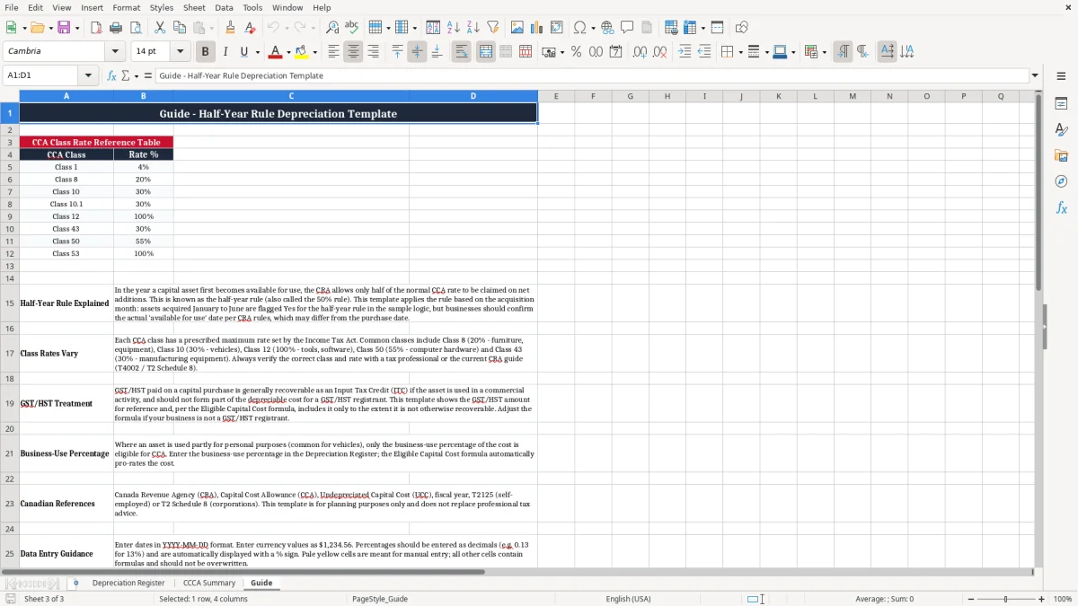This screenshot has width=1078, height=606.
Task: Click English (USA) language status
Action: click(629, 599)
